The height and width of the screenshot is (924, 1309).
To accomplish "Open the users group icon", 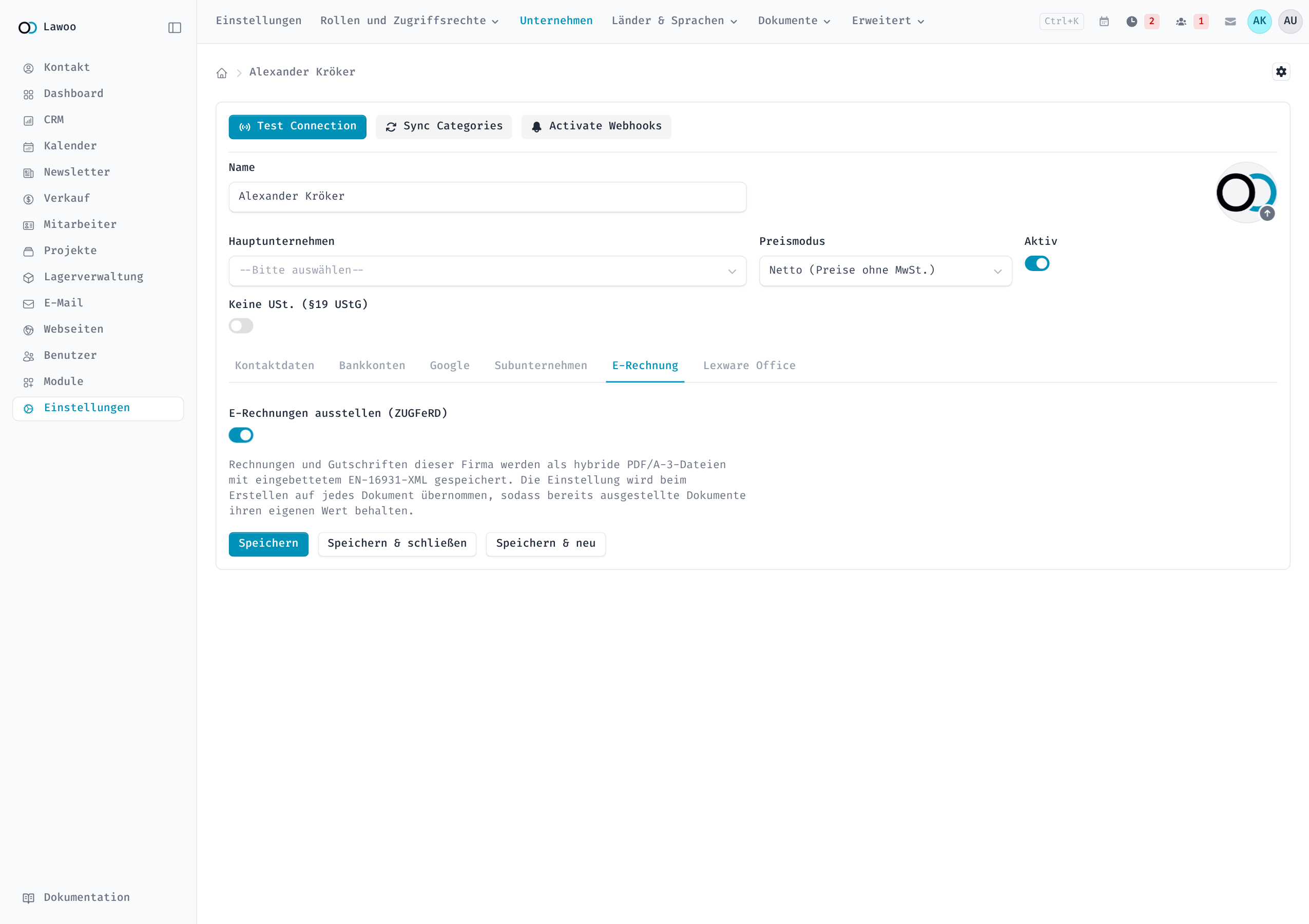I will coord(1181,22).
